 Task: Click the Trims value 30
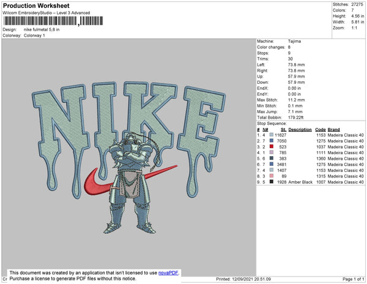(290, 59)
